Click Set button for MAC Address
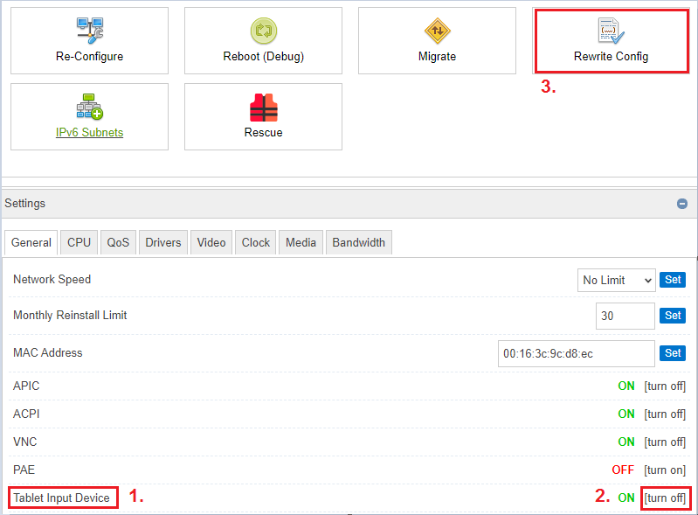 [673, 353]
